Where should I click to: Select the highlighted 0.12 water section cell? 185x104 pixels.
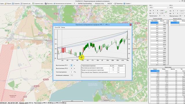(x=175, y=23)
